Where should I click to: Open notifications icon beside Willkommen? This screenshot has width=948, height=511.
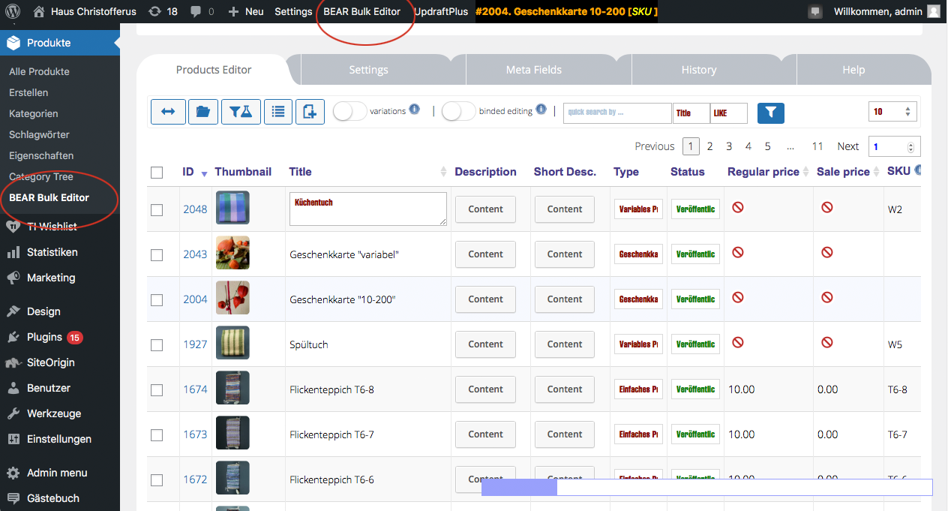[815, 12]
